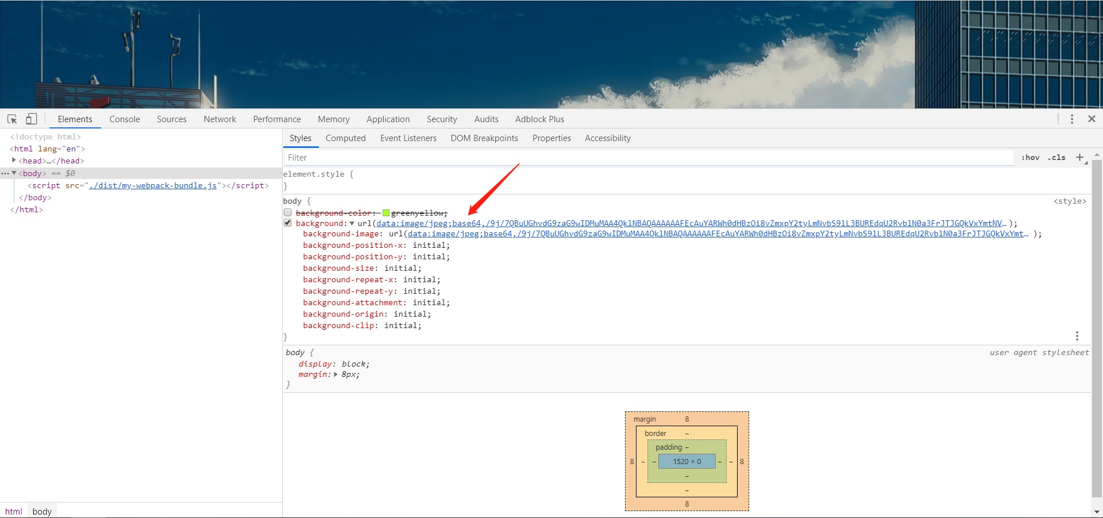The image size is (1103, 518).
Task: Toggle the :hov element state button
Action: tap(1030, 157)
